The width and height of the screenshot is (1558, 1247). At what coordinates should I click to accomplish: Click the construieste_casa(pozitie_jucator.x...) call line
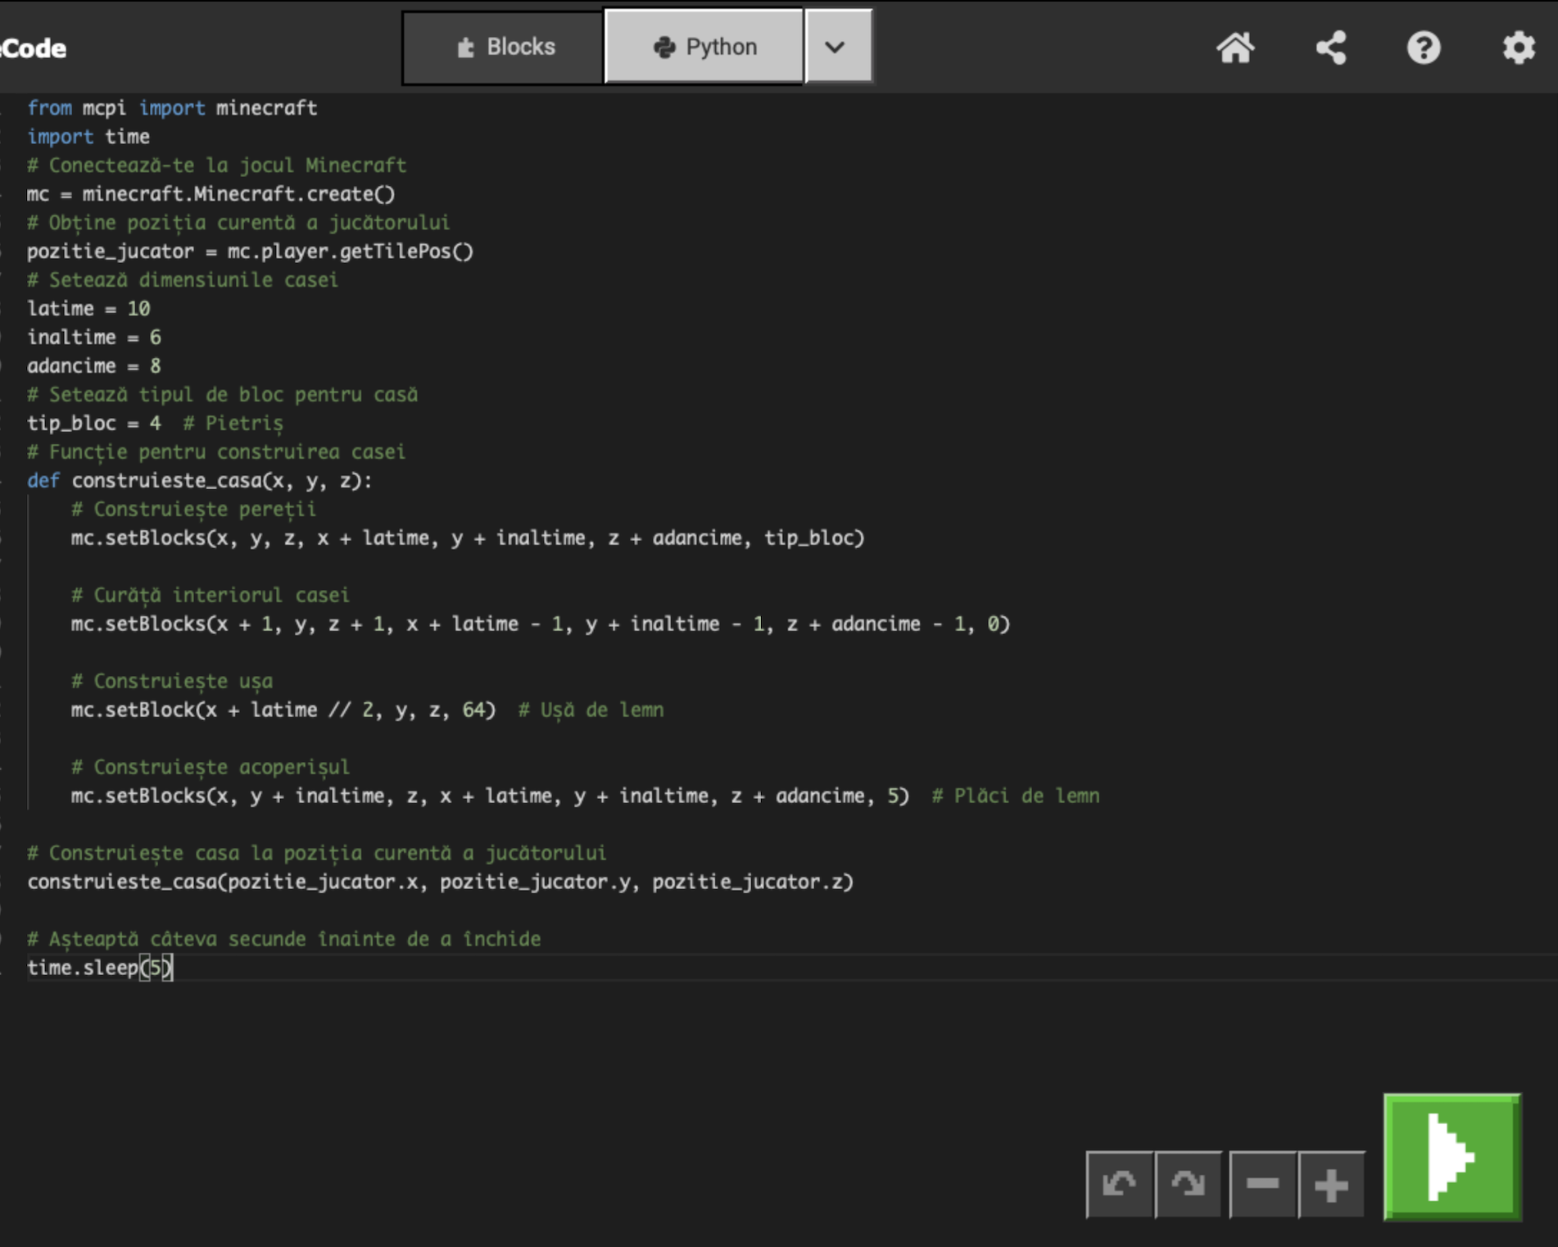click(441, 882)
